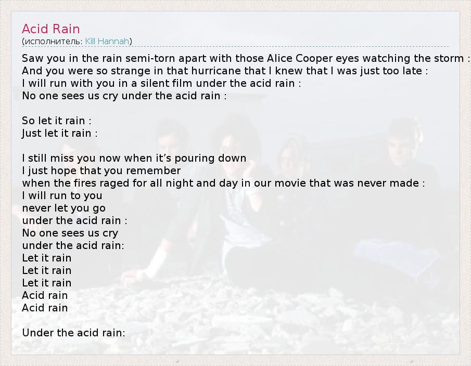Click the "I will run to you" line
The image size is (471, 366).
tap(62, 195)
